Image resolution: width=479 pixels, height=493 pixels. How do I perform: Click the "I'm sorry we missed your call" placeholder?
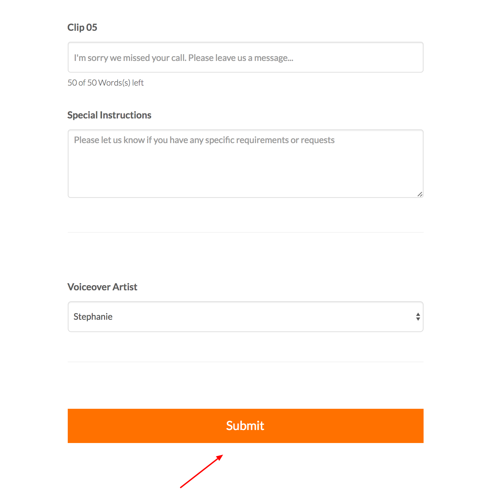(183, 58)
